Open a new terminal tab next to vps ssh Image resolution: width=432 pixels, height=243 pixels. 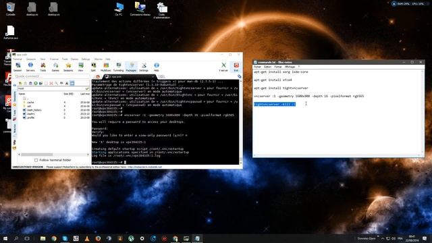coord(161,76)
